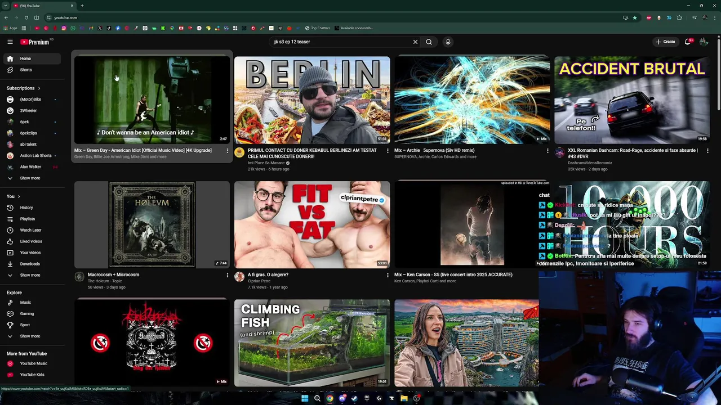This screenshot has width=721, height=405.
Task: Open Chrome extensions puzzle icon
Action: 679,17
